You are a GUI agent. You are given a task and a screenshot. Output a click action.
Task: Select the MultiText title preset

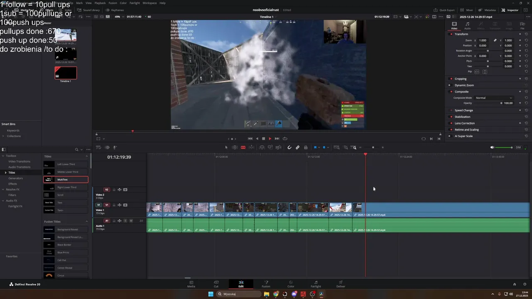pos(66,179)
